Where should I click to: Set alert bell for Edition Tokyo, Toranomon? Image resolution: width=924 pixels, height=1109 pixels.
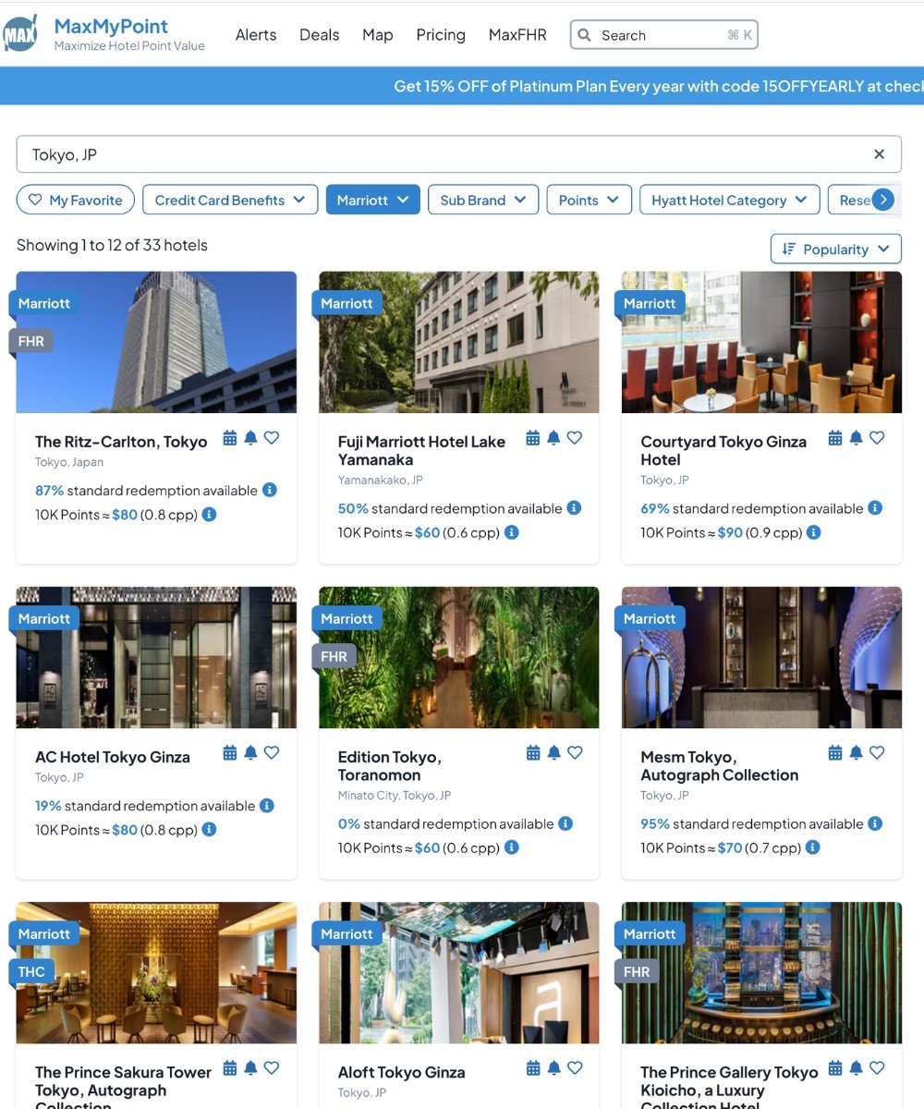pos(553,753)
